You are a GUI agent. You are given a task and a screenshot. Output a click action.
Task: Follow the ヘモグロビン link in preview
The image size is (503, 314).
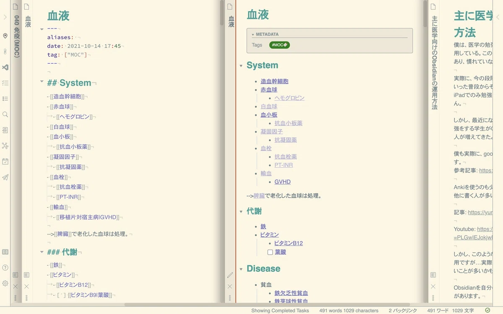coord(290,98)
